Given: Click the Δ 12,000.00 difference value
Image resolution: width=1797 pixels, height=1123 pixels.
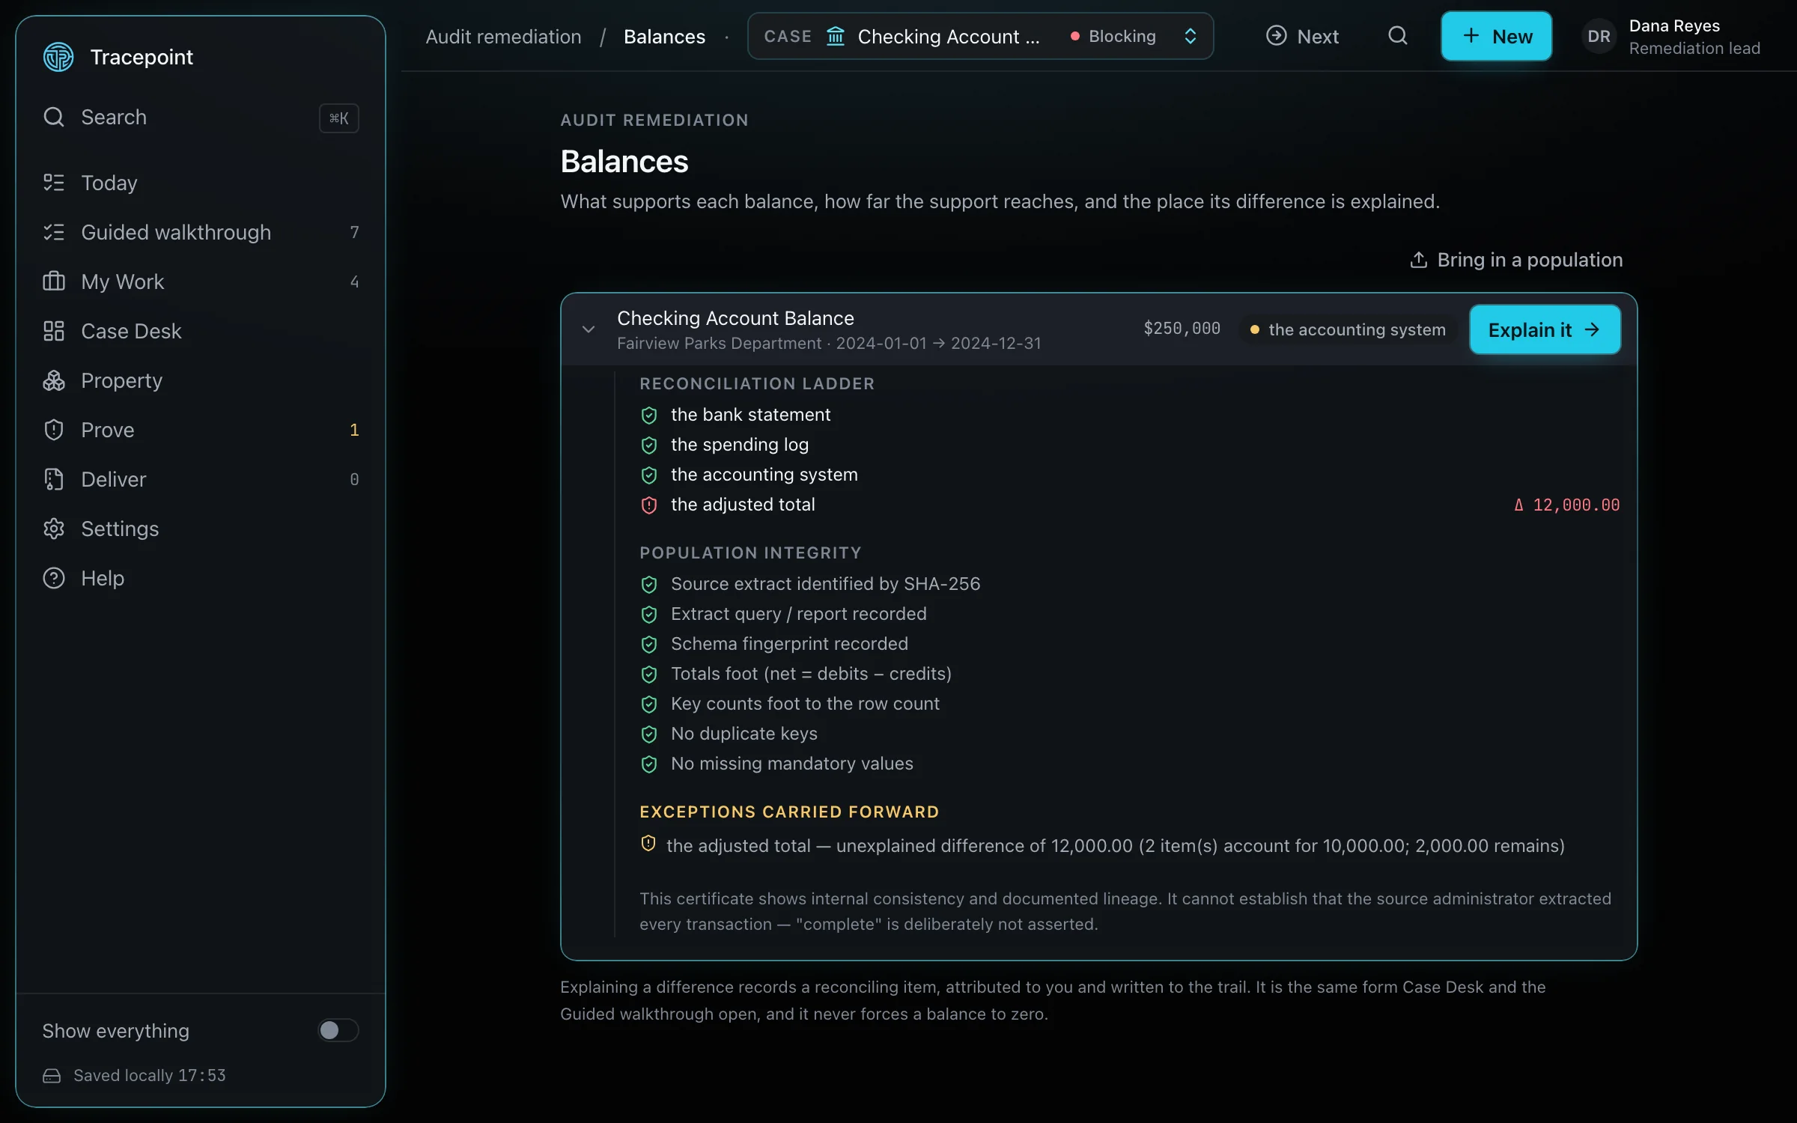Looking at the screenshot, I should (1566, 505).
